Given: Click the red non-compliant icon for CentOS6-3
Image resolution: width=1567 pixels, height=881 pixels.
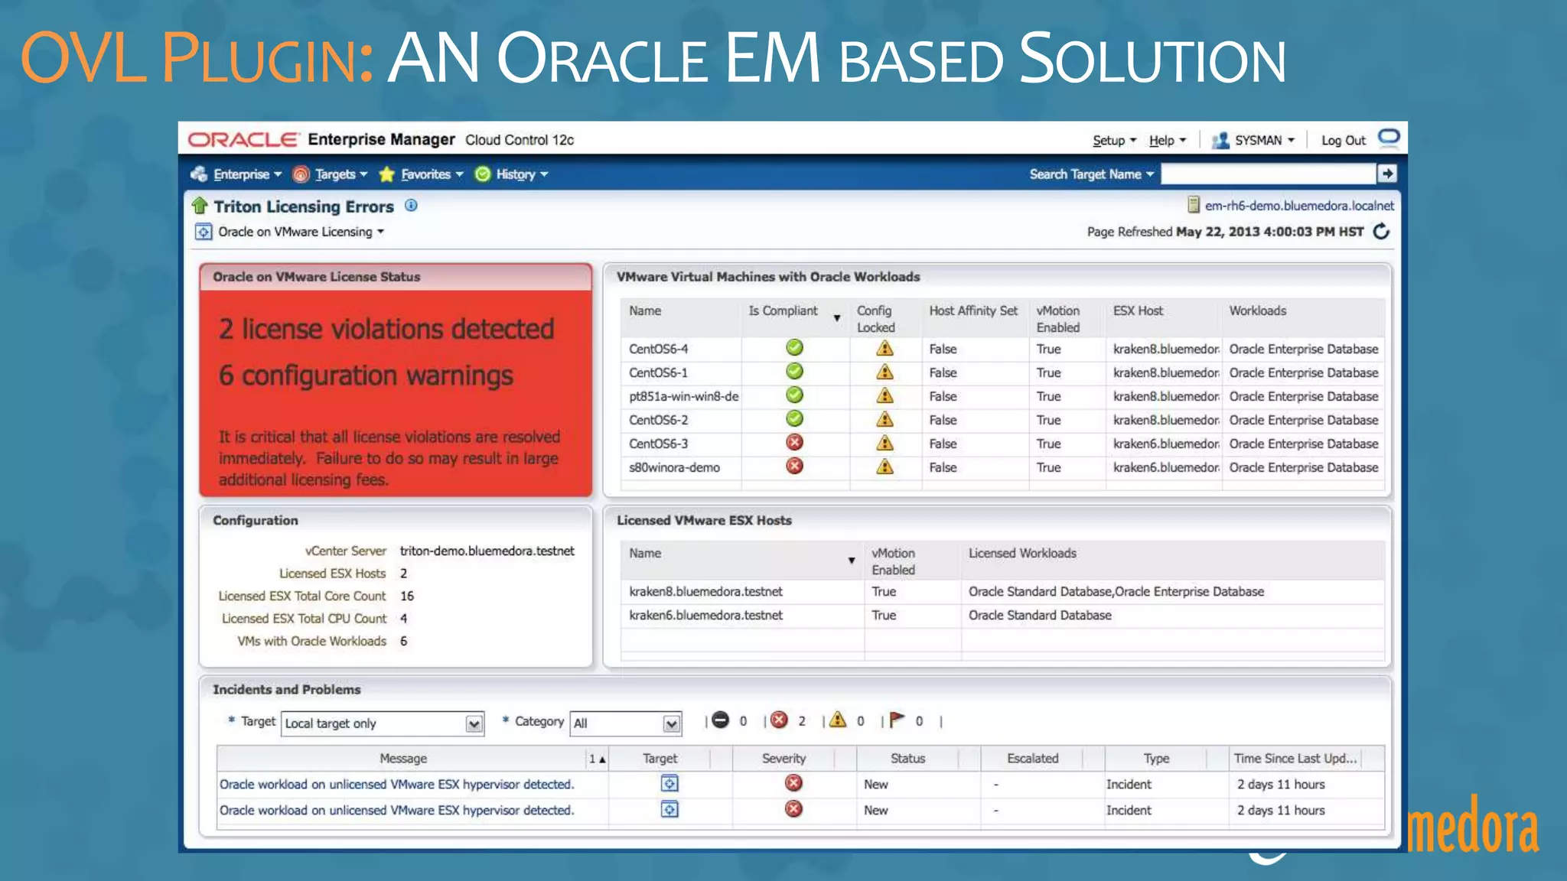Looking at the screenshot, I should click(x=794, y=443).
